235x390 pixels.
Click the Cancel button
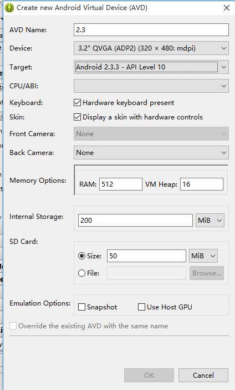[x=203, y=375]
